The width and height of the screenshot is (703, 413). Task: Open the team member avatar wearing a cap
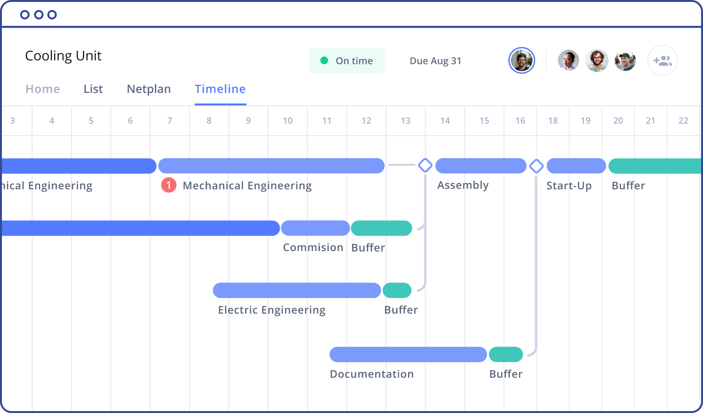(625, 61)
